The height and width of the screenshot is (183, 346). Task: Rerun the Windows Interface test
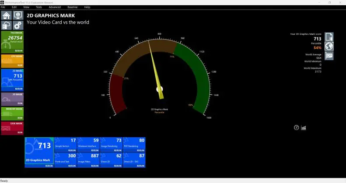[95, 150]
